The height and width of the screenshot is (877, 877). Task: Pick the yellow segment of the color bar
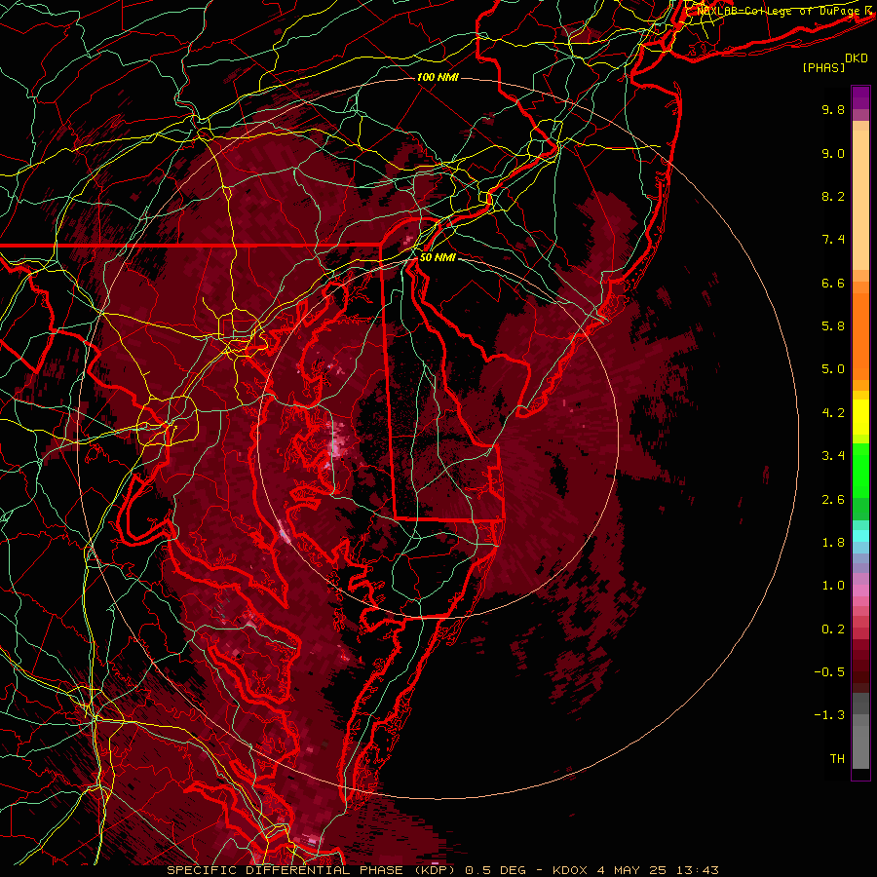[x=860, y=417]
